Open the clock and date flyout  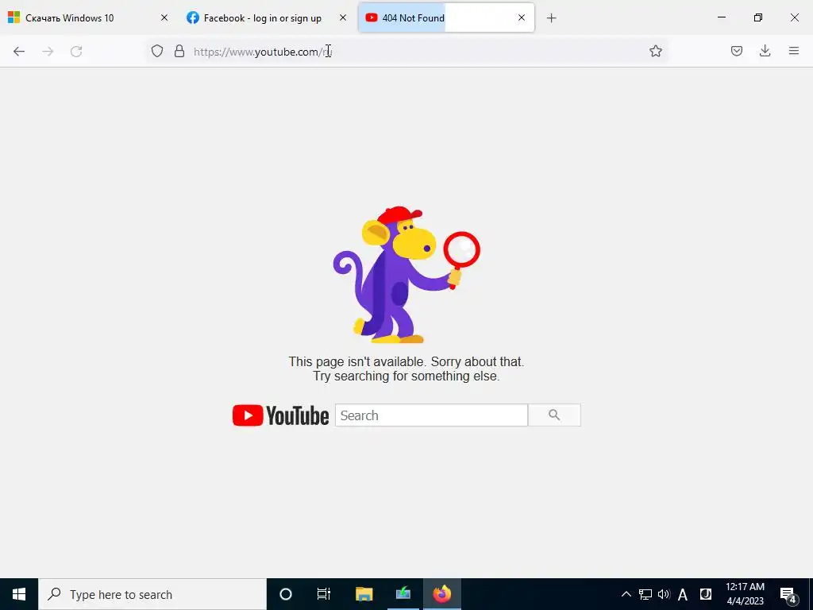tap(745, 594)
